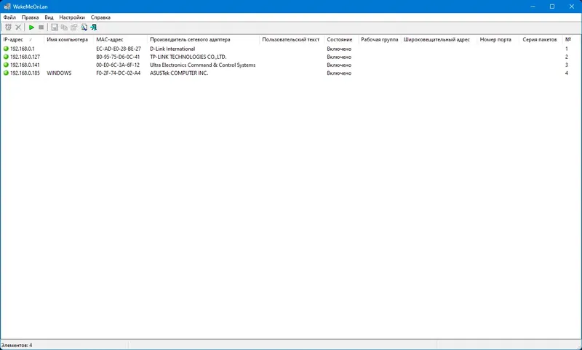
Task: Click index number 3 in the № column
Action: [x=567, y=65]
